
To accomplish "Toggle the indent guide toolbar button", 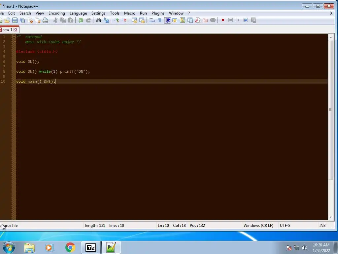I will point(167,20).
